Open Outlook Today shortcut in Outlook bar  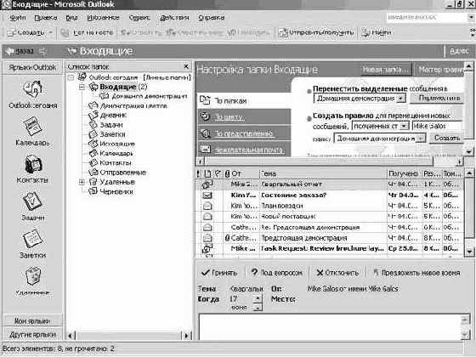32,94
